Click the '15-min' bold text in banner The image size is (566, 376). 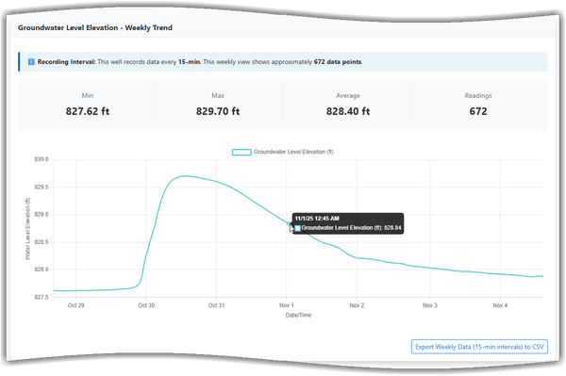[x=189, y=62]
